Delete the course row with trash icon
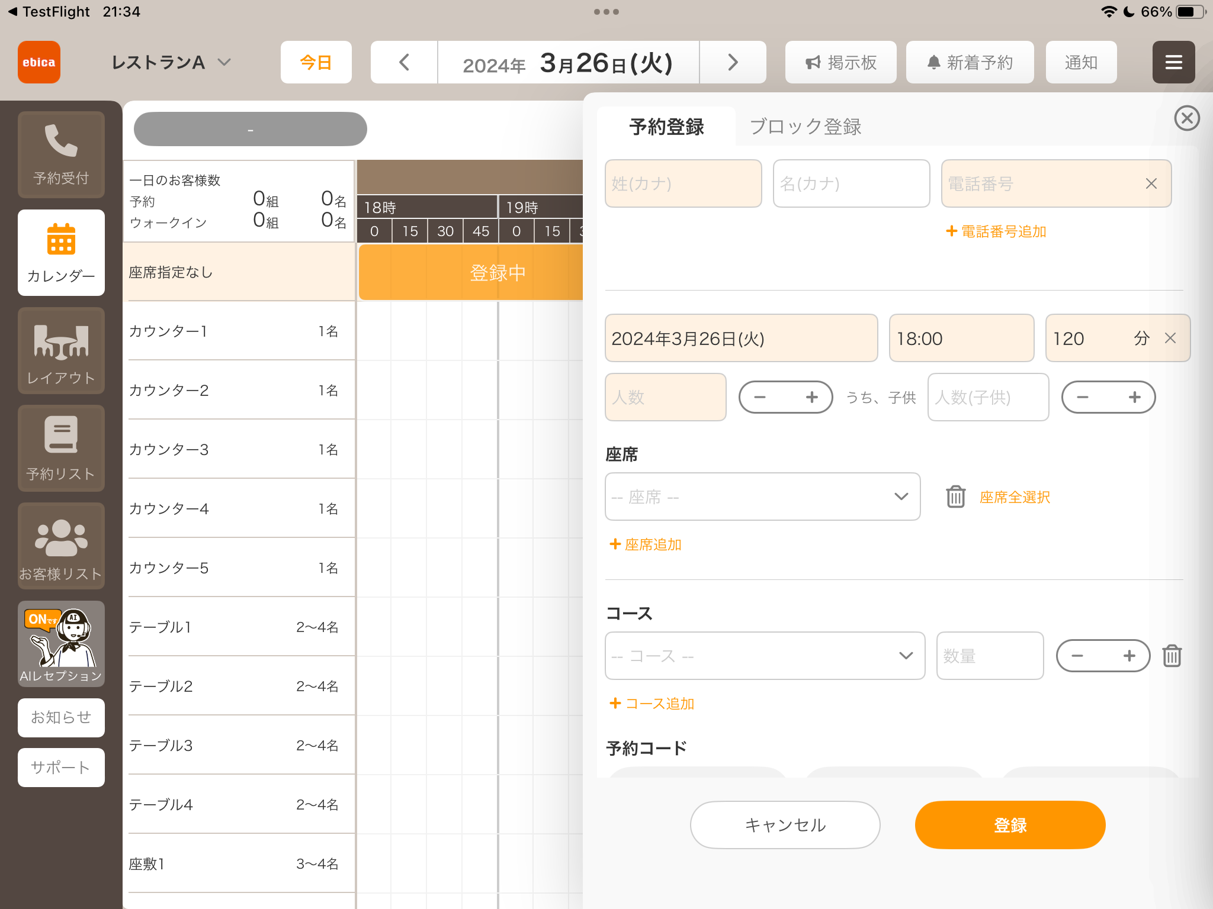The image size is (1213, 909). coord(1172,656)
